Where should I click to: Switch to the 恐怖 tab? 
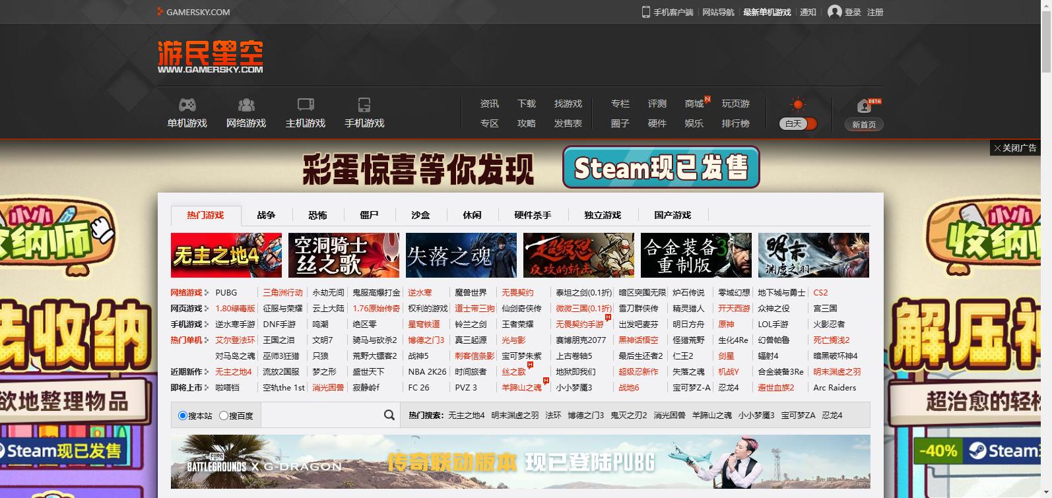point(317,215)
